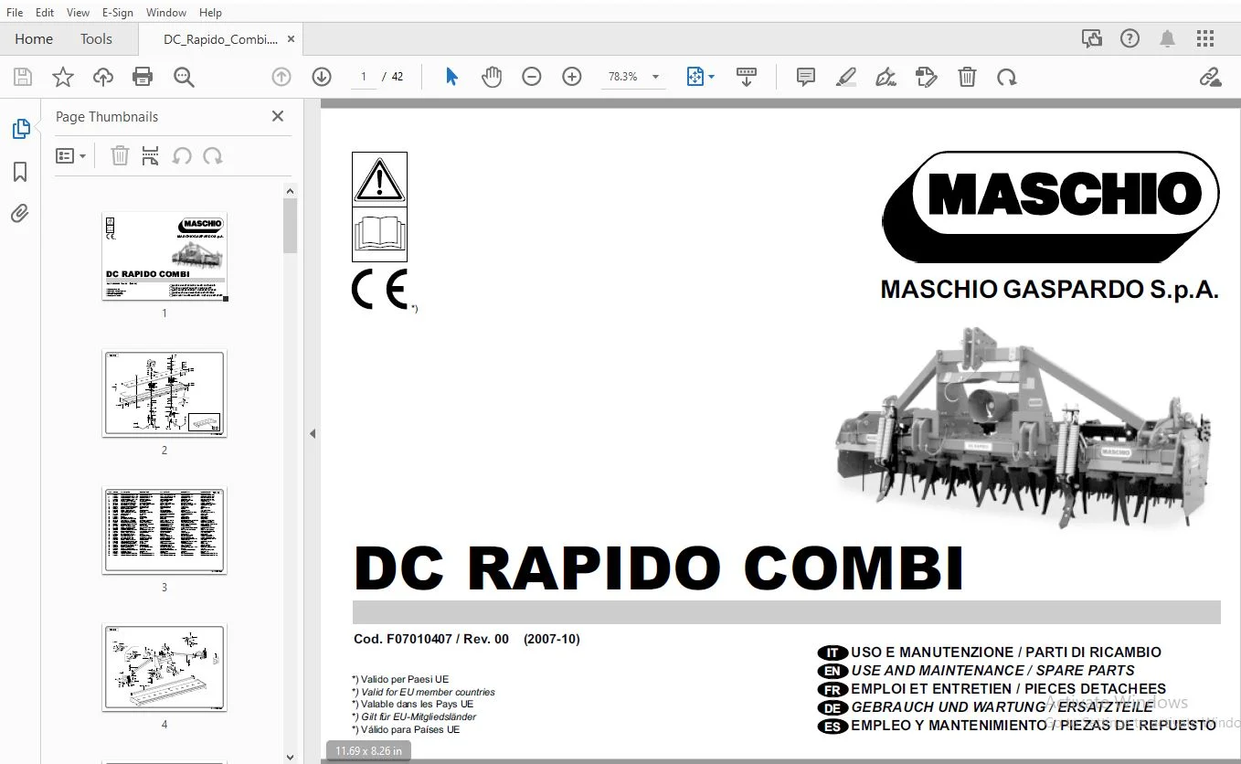1241x764 pixels.
Task: Rotate clockwise in thumbnails panel
Action: (213, 156)
